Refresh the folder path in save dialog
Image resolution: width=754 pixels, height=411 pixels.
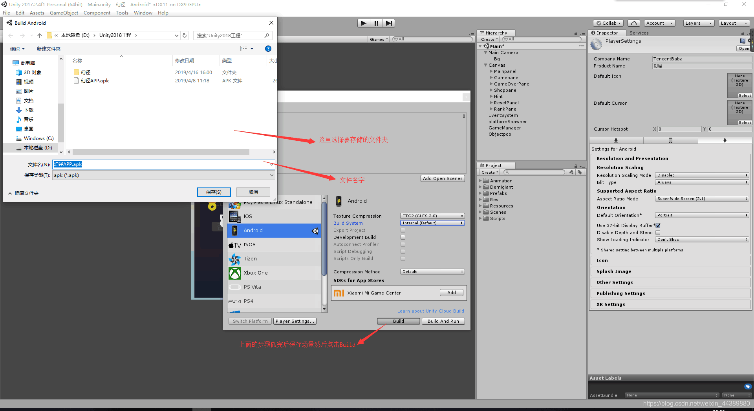pos(185,36)
